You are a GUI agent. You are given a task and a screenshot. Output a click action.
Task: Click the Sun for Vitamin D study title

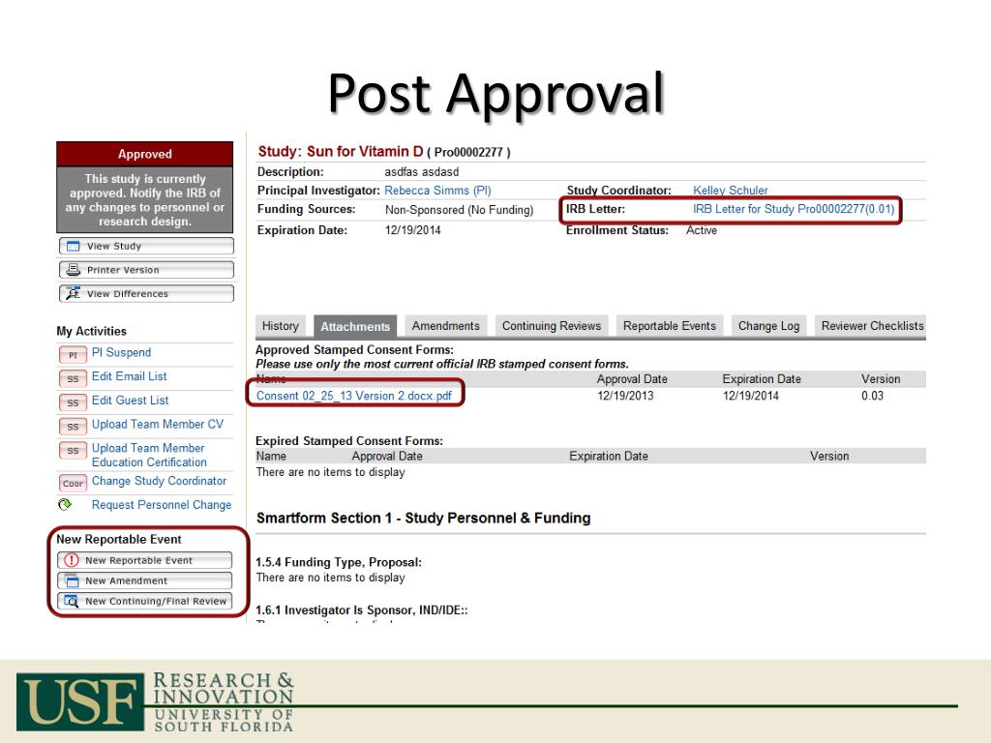coord(365,152)
